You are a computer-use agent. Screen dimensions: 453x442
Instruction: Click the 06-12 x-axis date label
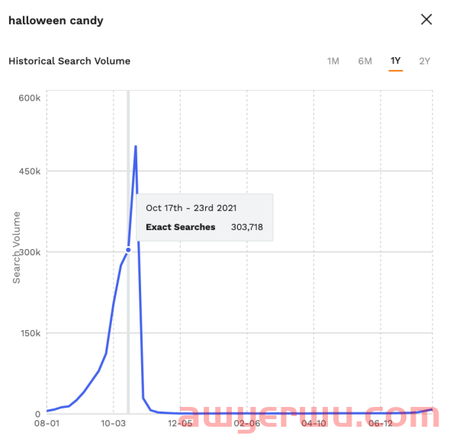381,424
